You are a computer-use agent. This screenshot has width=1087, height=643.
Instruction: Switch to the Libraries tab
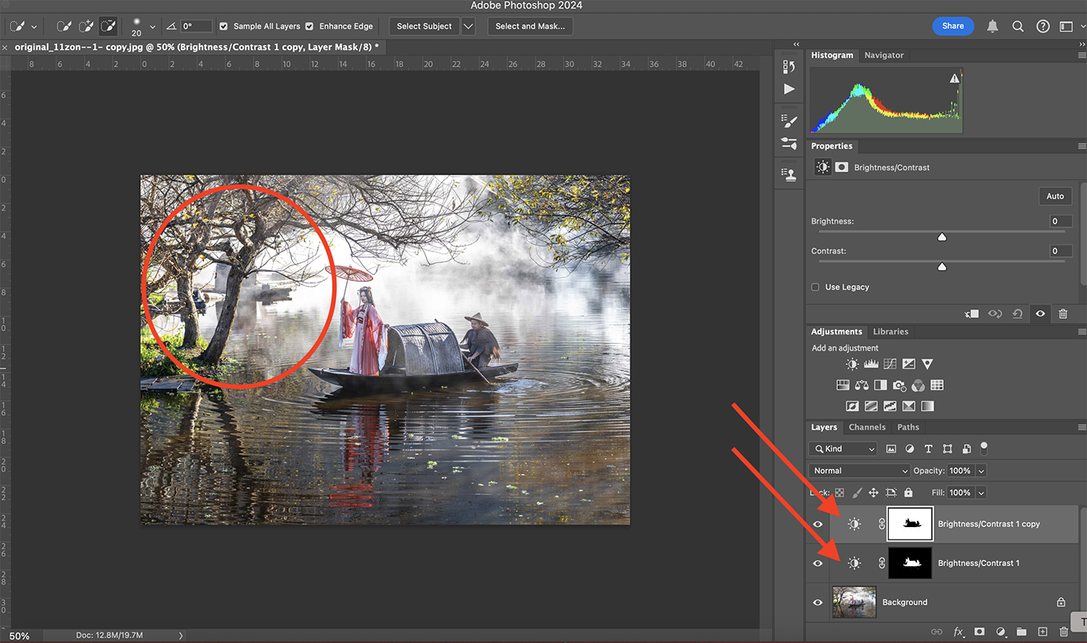(x=890, y=331)
